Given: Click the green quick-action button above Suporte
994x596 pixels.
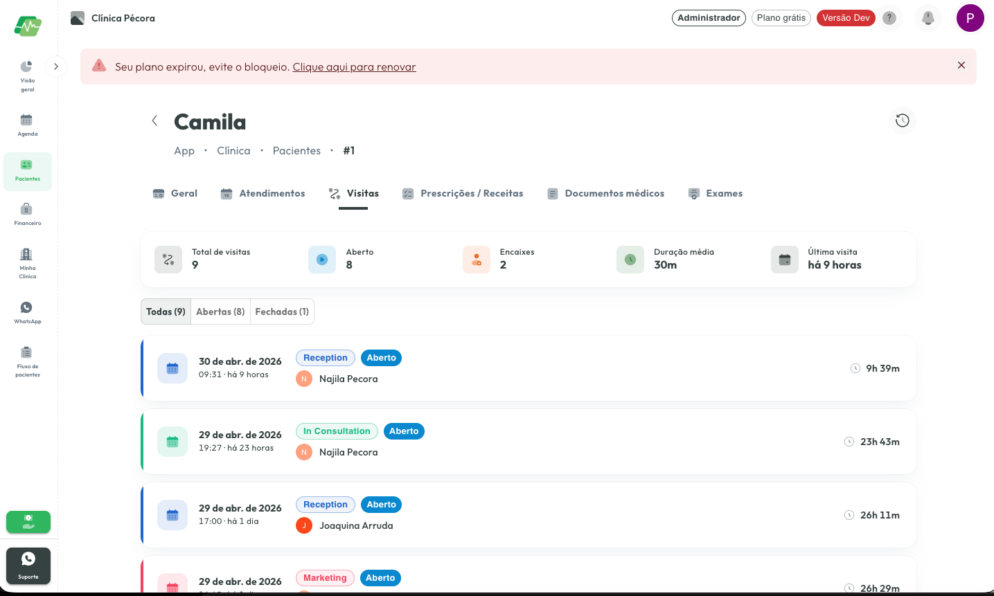Looking at the screenshot, I should coord(28,522).
